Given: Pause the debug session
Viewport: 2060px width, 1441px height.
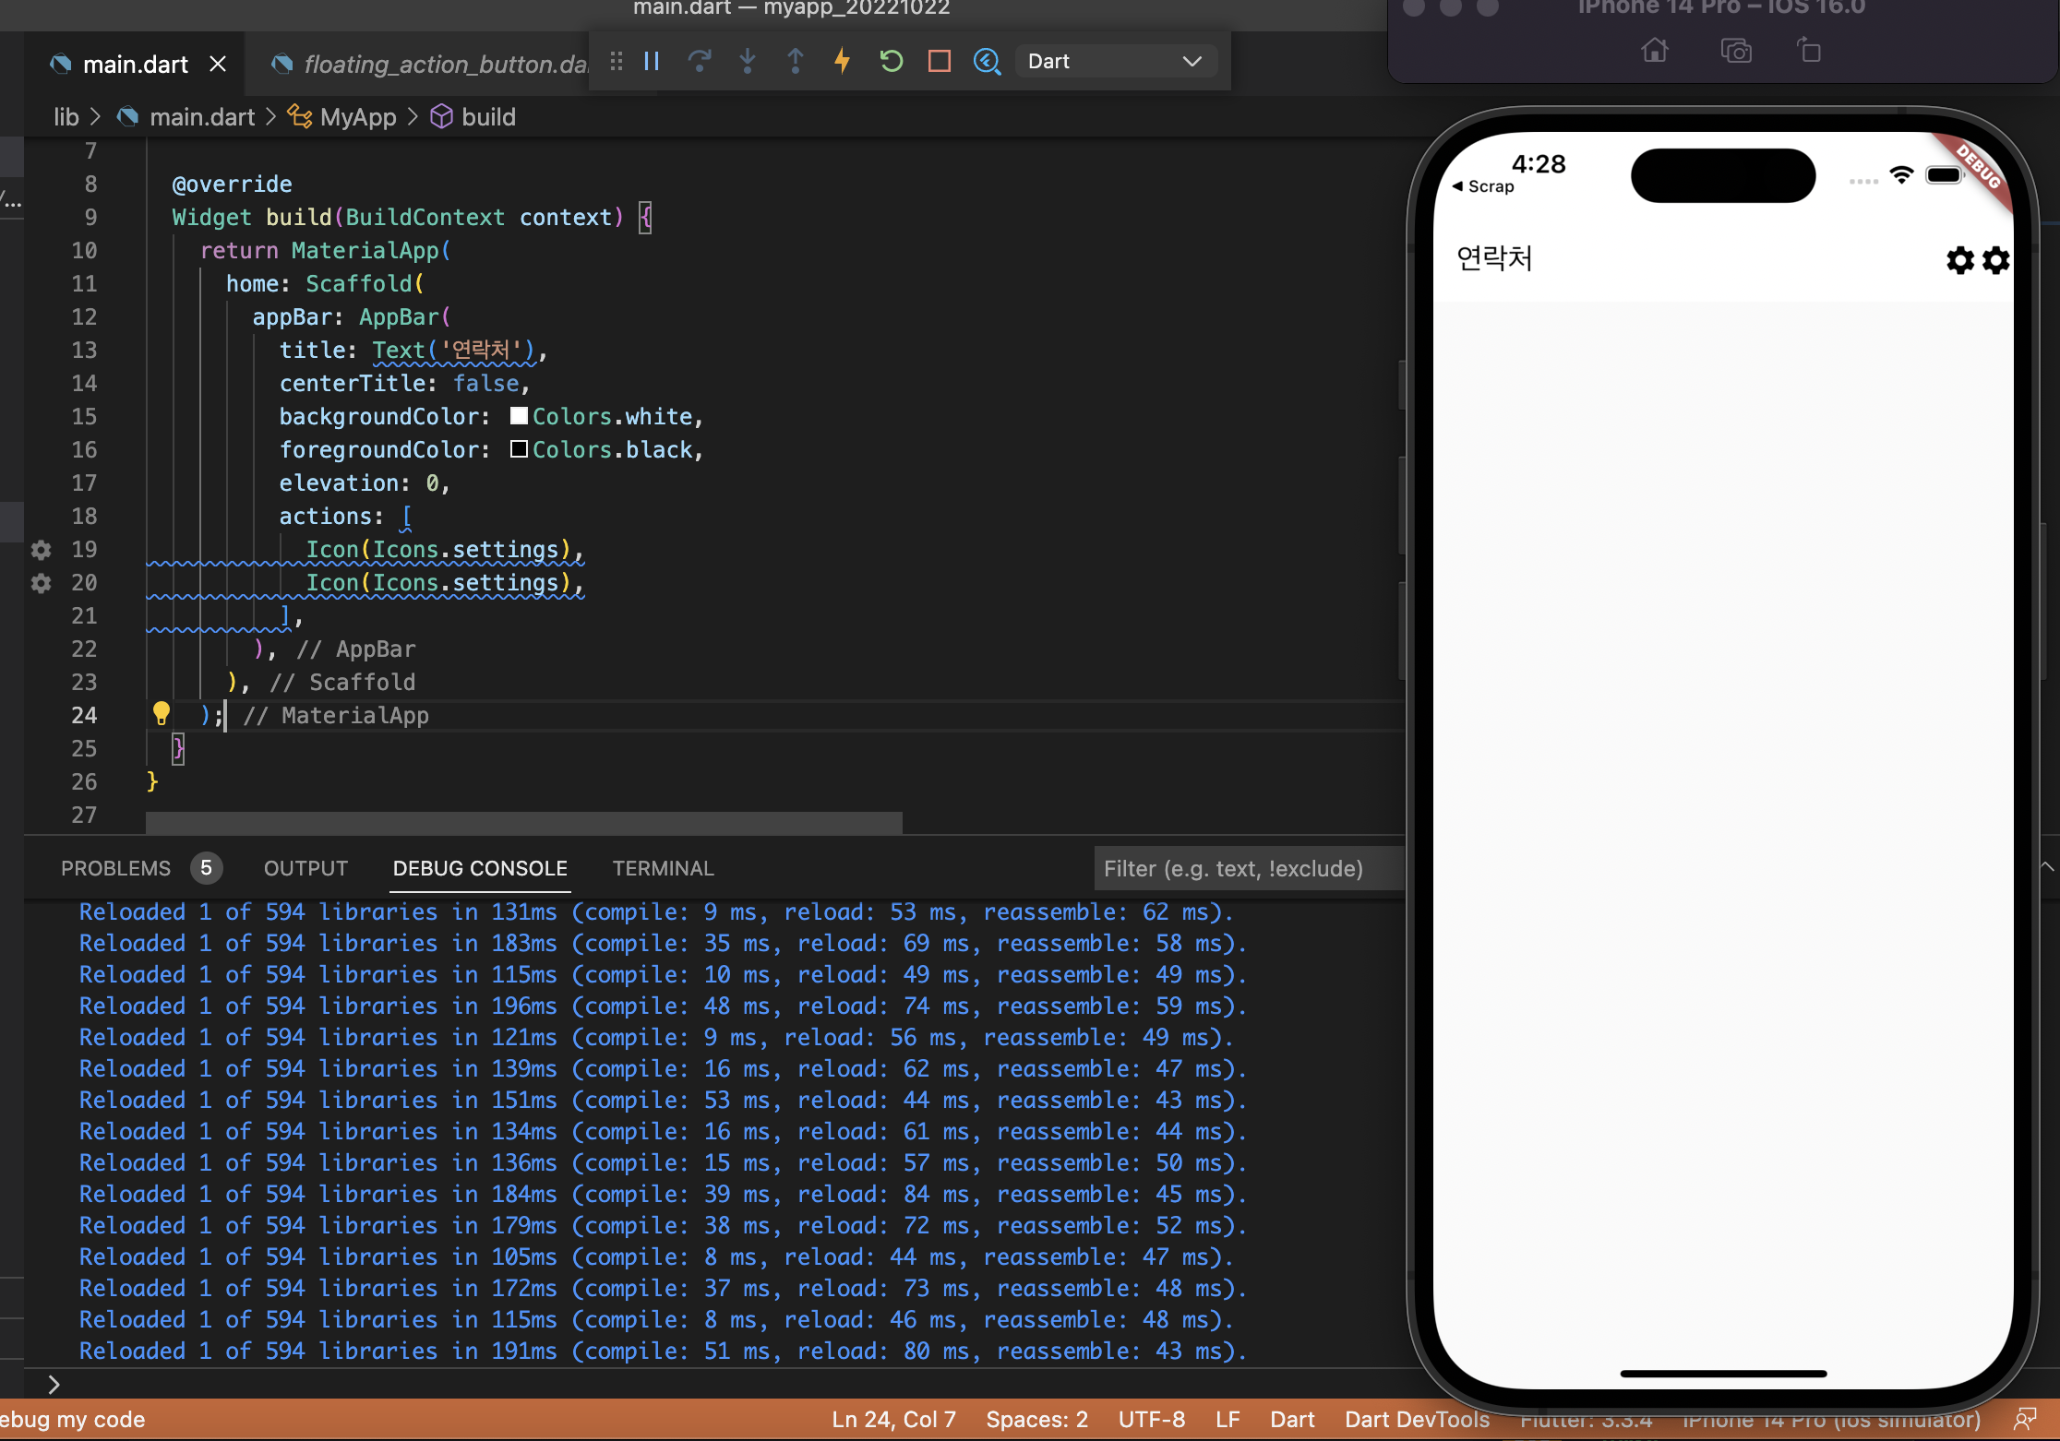Looking at the screenshot, I should (x=652, y=62).
